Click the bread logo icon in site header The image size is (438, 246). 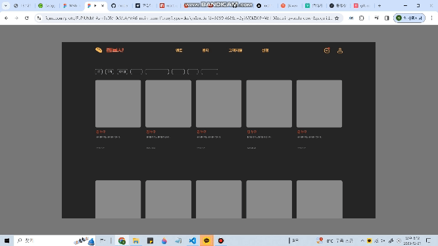(x=99, y=50)
